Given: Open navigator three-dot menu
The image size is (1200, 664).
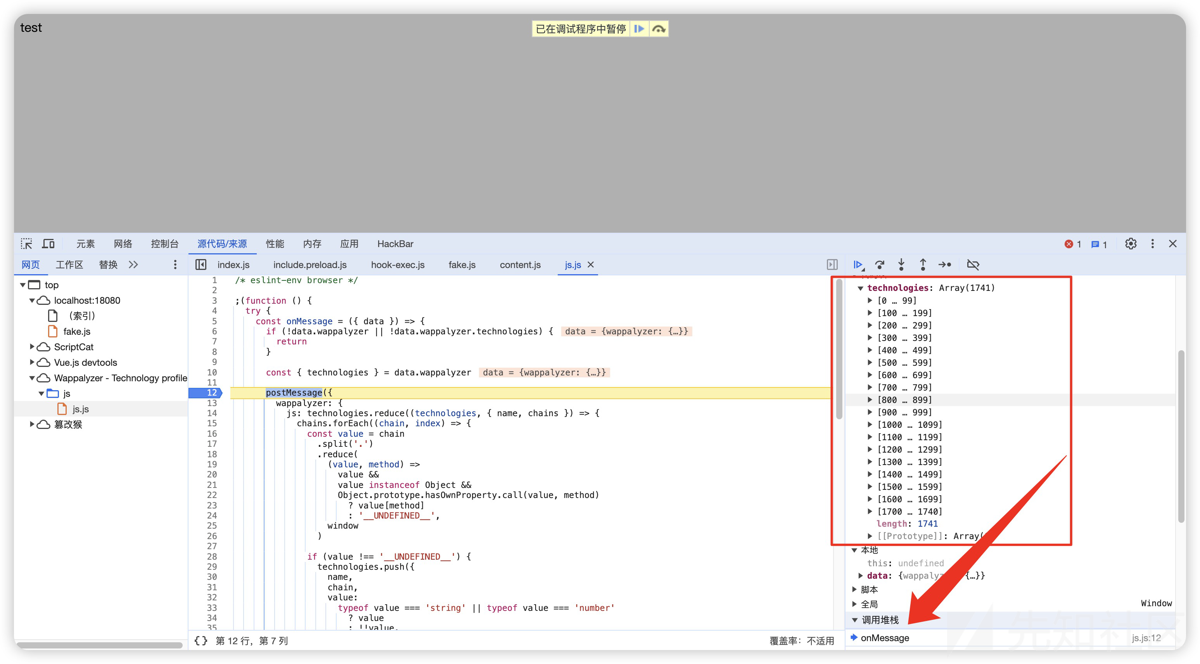Looking at the screenshot, I should pos(175,265).
